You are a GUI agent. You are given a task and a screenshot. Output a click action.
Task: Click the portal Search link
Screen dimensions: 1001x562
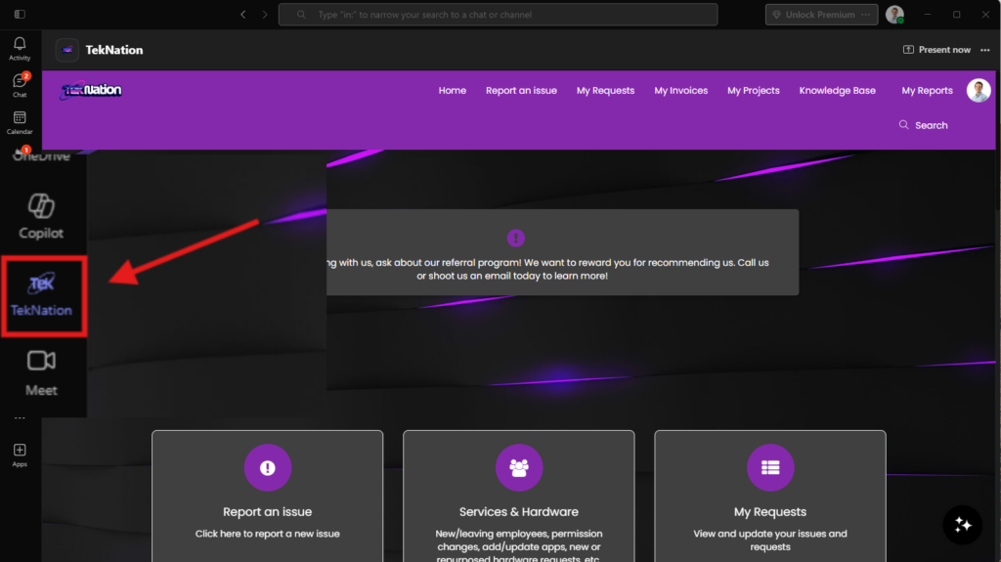[923, 125]
